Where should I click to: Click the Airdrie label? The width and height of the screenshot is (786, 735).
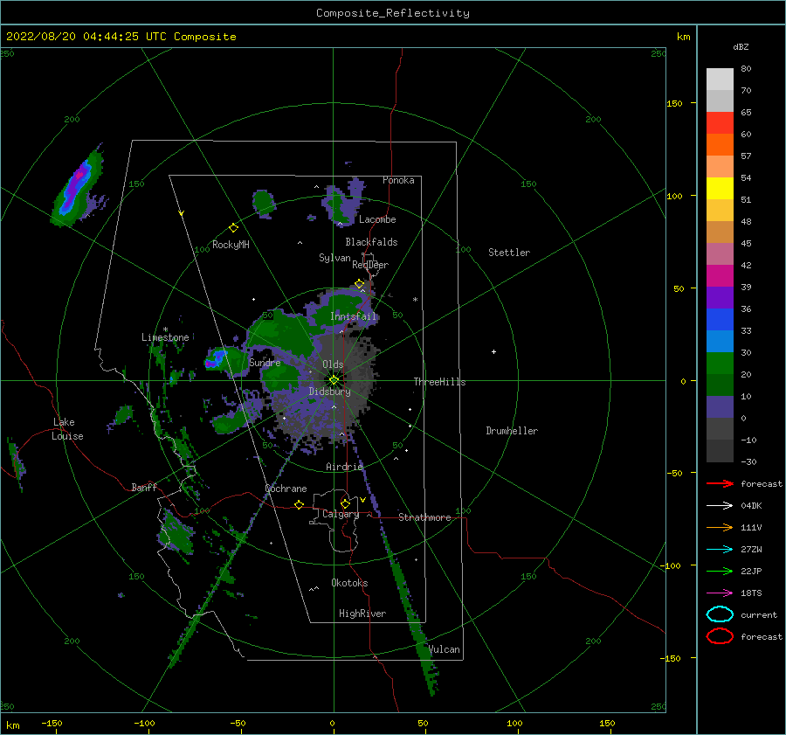[x=344, y=467]
